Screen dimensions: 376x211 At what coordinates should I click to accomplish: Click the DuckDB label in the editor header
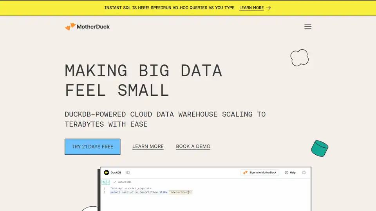(x=116, y=172)
